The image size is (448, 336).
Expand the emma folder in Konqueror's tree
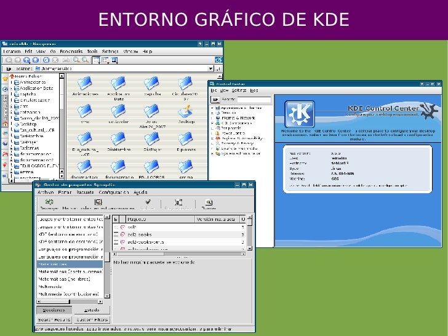point(12,172)
